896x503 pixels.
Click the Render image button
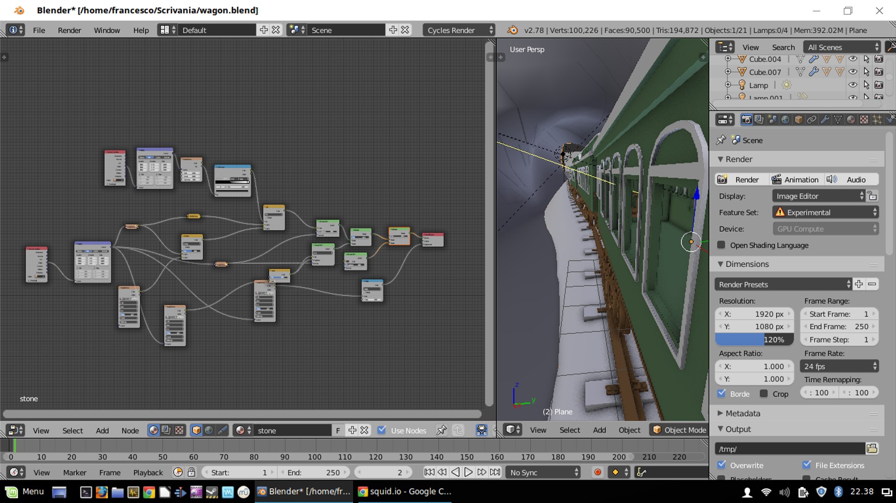point(742,179)
